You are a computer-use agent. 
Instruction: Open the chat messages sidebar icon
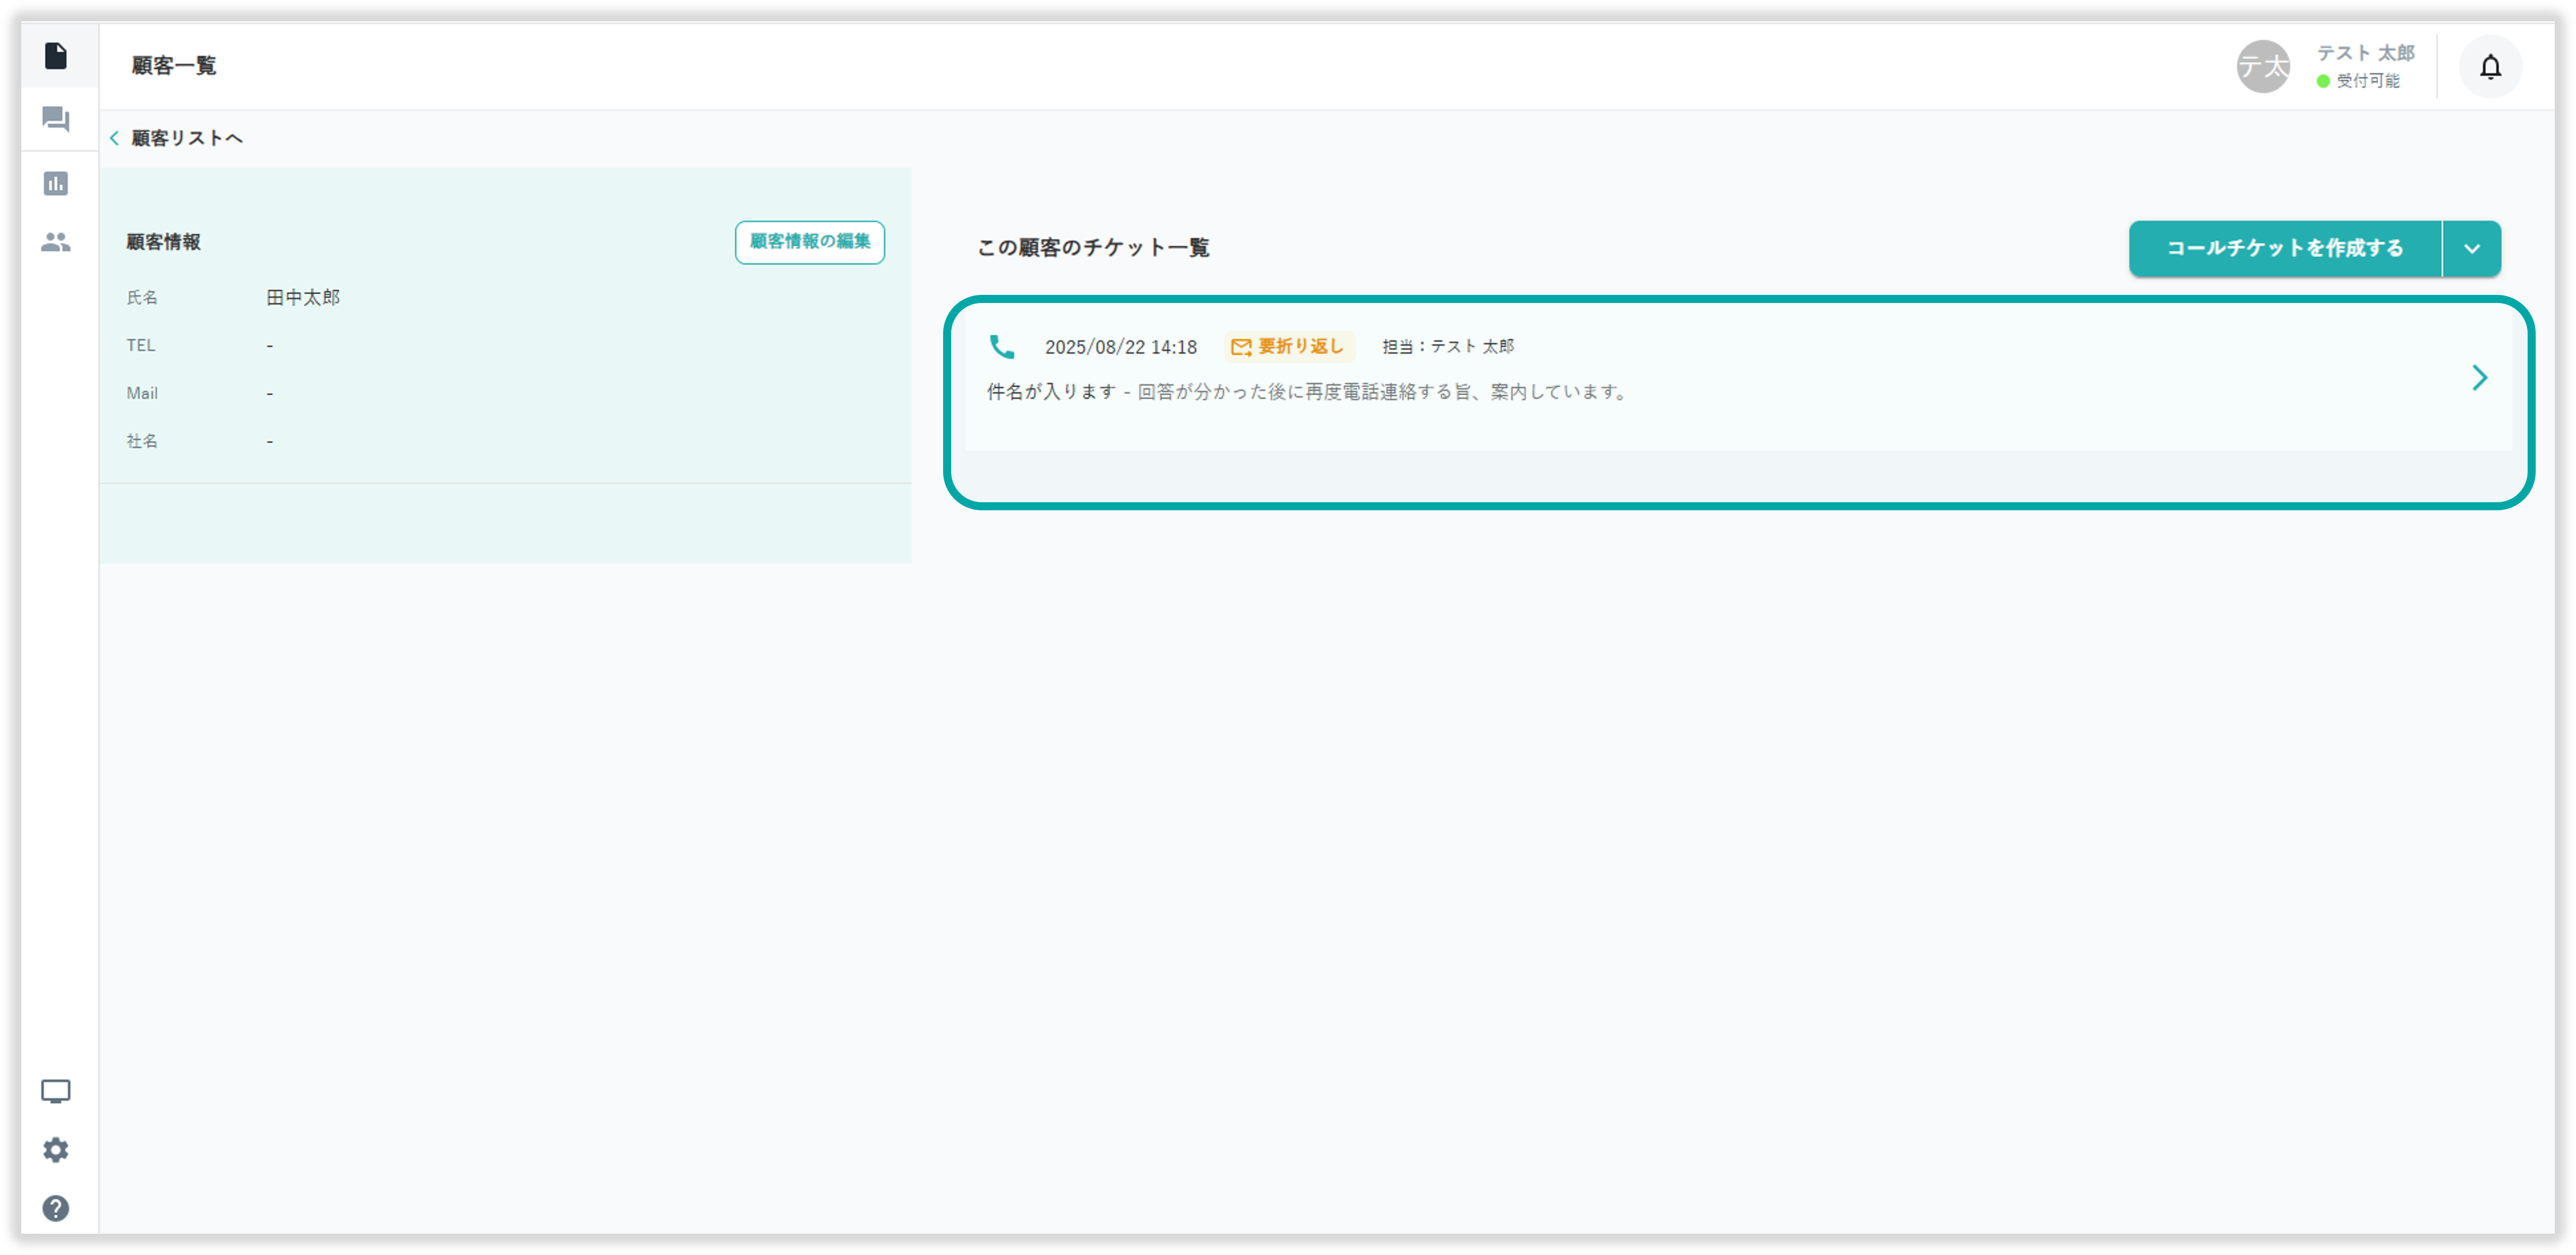point(56,120)
